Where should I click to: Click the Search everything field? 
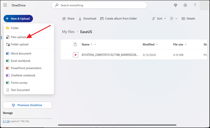coord(99,5)
